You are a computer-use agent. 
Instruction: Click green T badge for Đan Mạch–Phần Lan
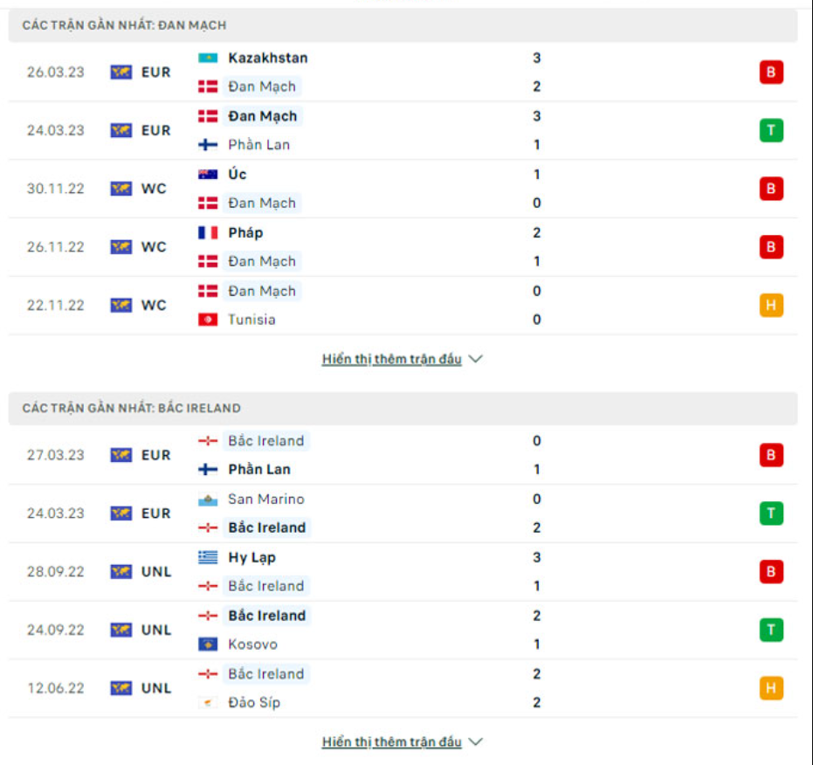[x=770, y=131]
